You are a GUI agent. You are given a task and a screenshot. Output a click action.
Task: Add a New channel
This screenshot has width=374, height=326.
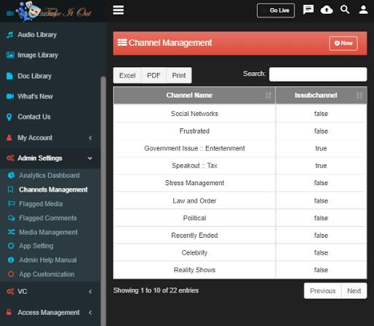343,43
